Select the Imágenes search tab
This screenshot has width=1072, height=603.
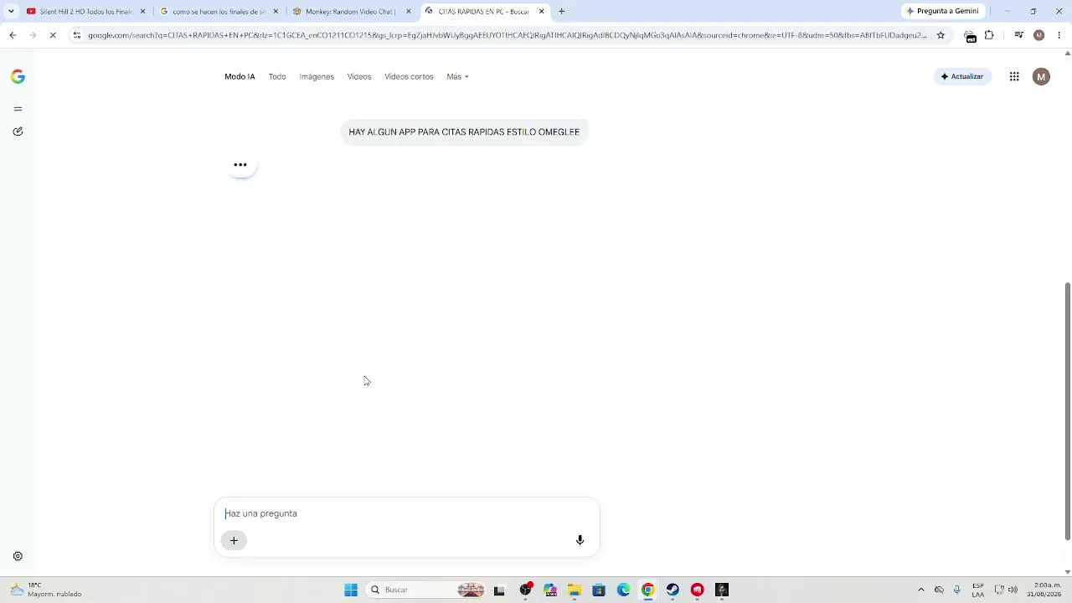317,77
